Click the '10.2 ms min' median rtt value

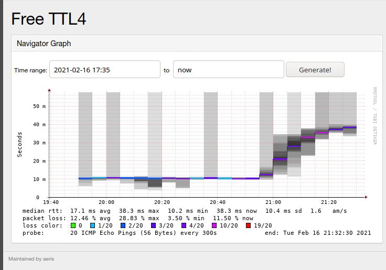pos(188,211)
